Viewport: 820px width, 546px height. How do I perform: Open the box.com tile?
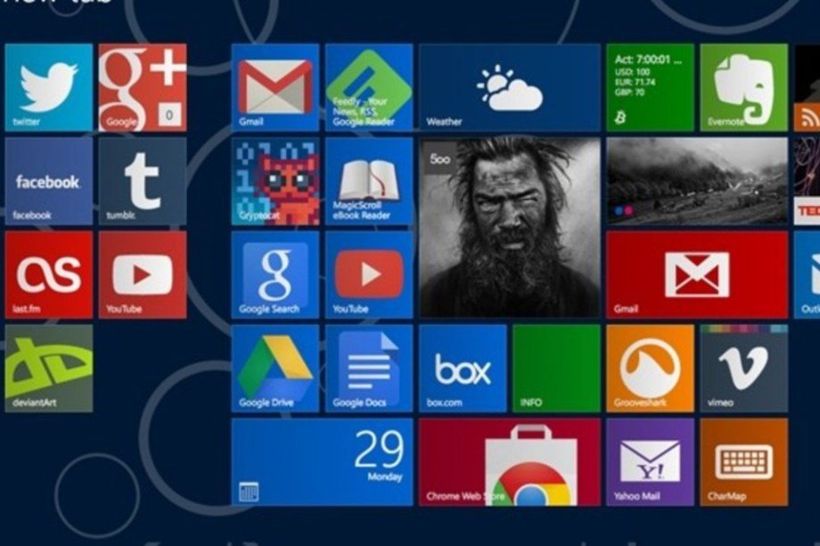coord(463,369)
